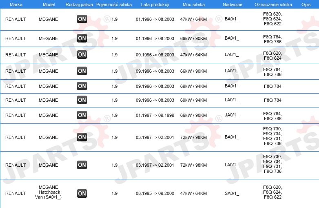
Task: Select the F9Q engine codes in the LA0/1_ 72kW row
Action: (x=272, y=164)
